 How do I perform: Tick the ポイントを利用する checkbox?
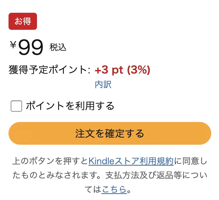point(16,106)
